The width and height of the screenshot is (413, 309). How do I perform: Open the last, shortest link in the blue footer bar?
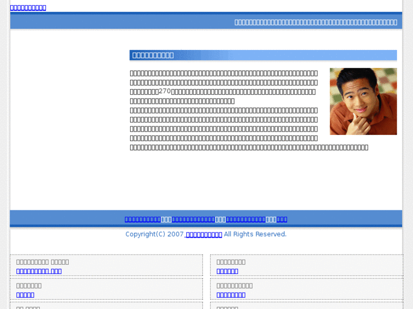282,219
